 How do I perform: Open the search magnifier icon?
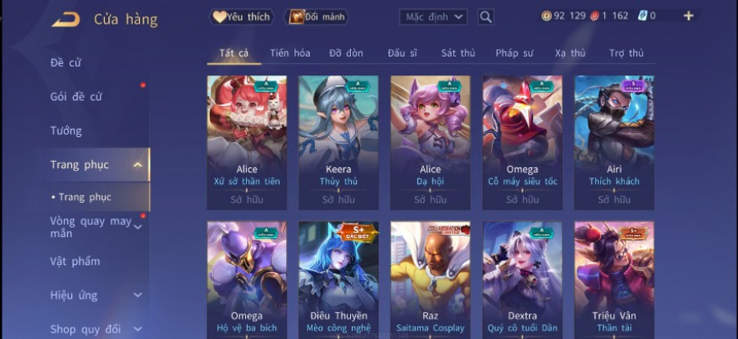(x=485, y=17)
